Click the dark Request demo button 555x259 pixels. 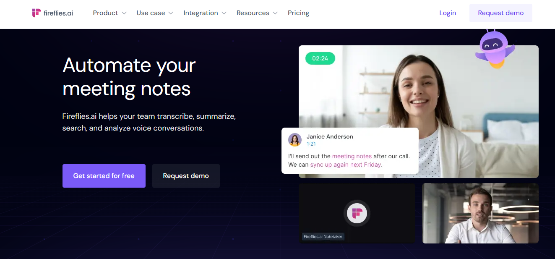tap(186, 176)
